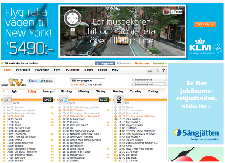The height and width of the screenshot is (163, 225).
Task: Click the favorite star icon
Action: [x=157, y=70]
